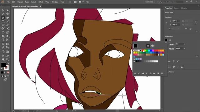Open the Object menu
The image size is (200, 112).
coord(20,2)
